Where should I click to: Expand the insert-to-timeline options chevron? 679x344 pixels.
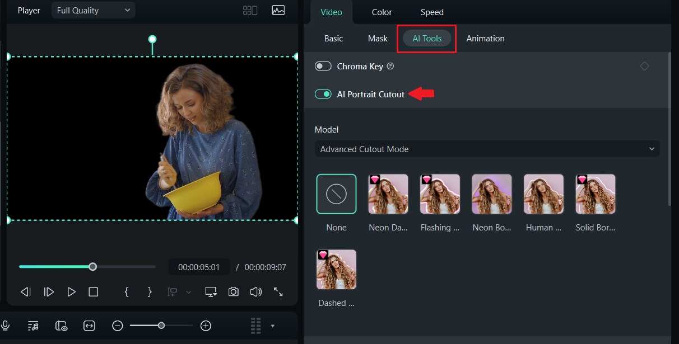coord(188,292)
